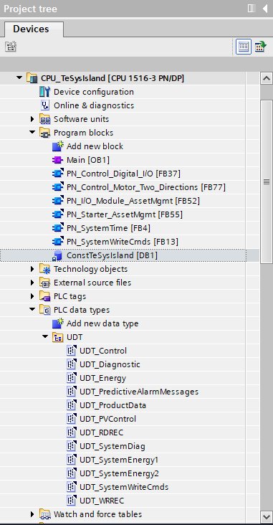273x525 pixels.
Task: Select the ConstTeSysIsland [DB1] data block icon
Action: point(57,256)
